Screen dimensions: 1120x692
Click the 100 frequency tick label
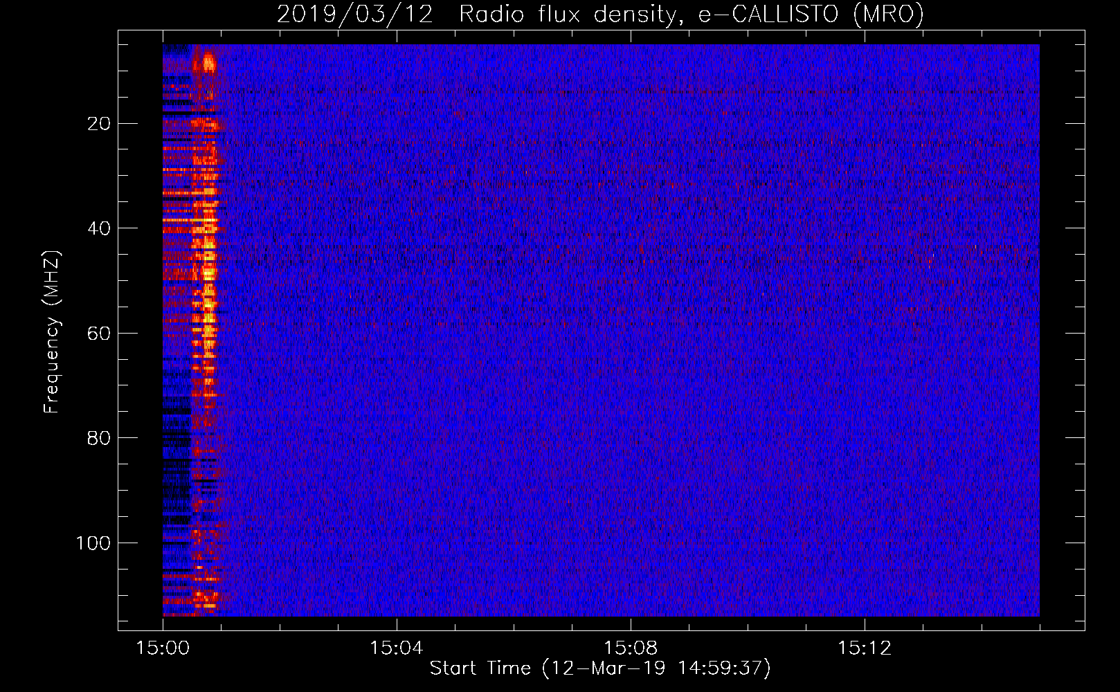click(93, 543)
